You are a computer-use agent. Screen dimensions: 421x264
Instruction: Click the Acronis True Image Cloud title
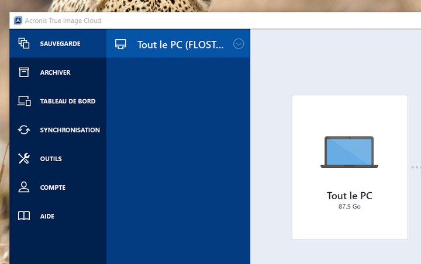pyautogui.click(x=63, y=20)
